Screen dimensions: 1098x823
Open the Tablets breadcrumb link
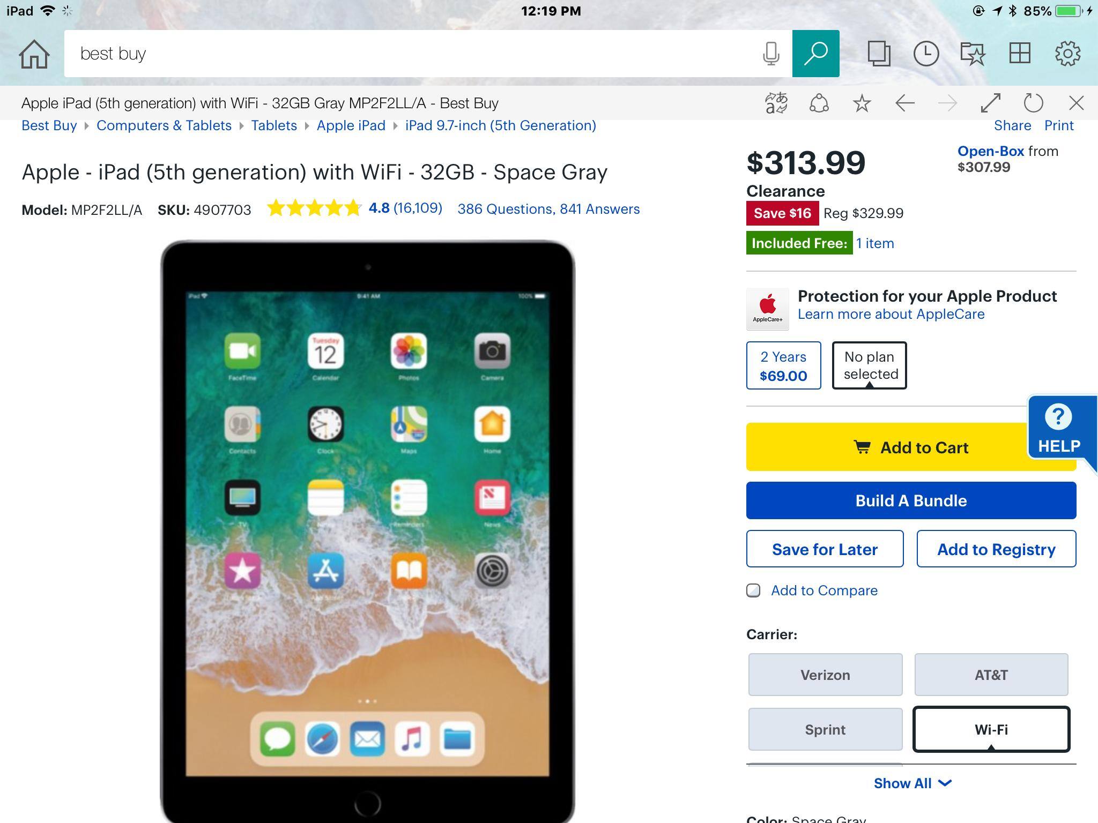tap(274, 125)
